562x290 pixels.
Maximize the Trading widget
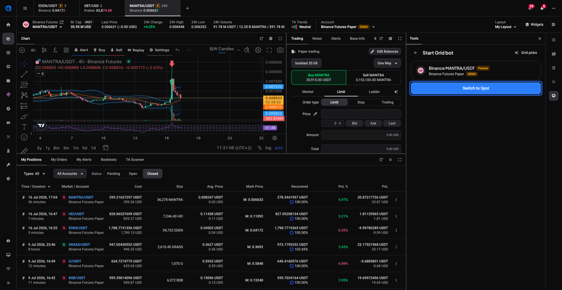pos(400,38)
